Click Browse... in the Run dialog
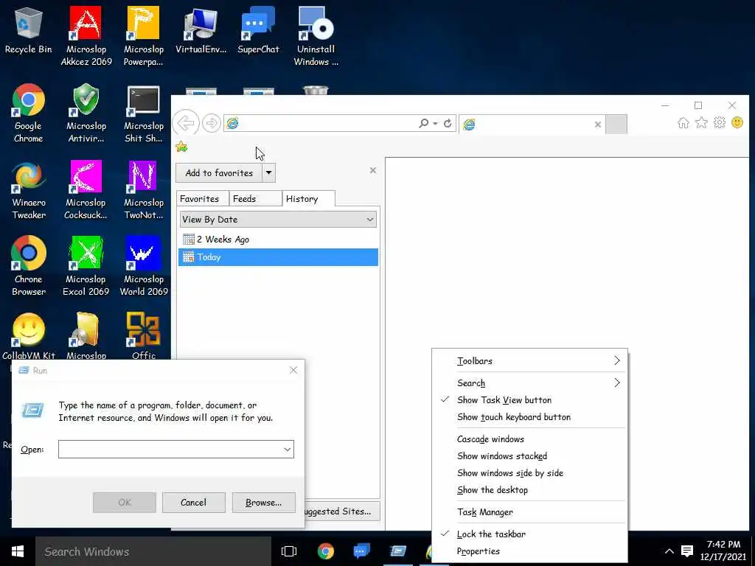755x566 pixels. pyautogui.click(x=263, y=503)
